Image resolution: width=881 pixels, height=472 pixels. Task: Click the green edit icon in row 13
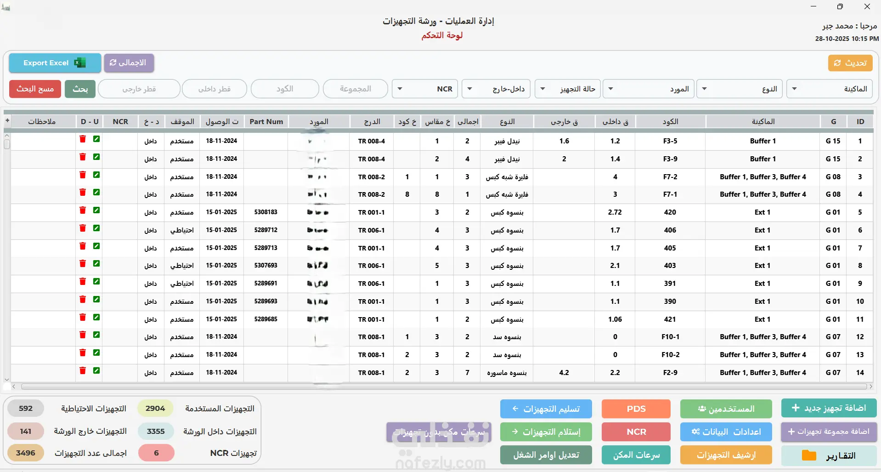96,353
